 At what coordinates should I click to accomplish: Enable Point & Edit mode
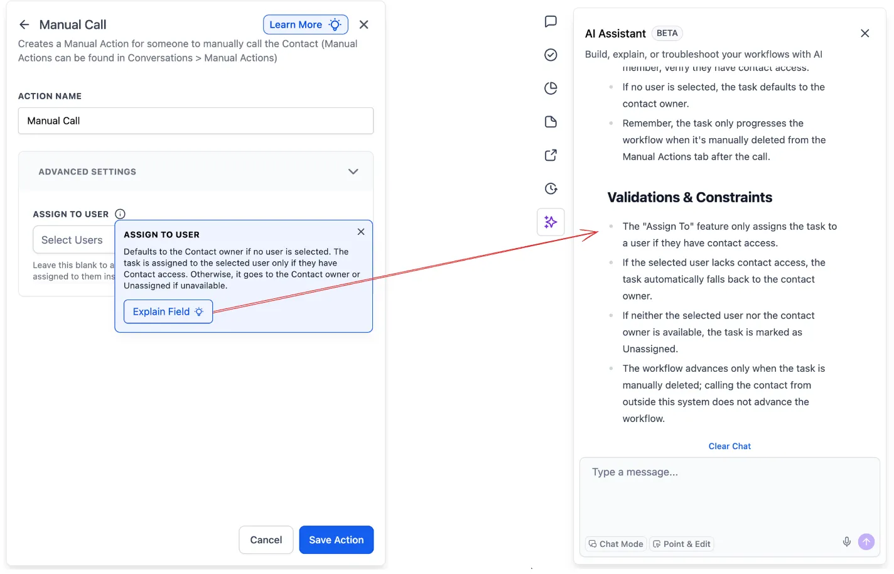point(682,544)
